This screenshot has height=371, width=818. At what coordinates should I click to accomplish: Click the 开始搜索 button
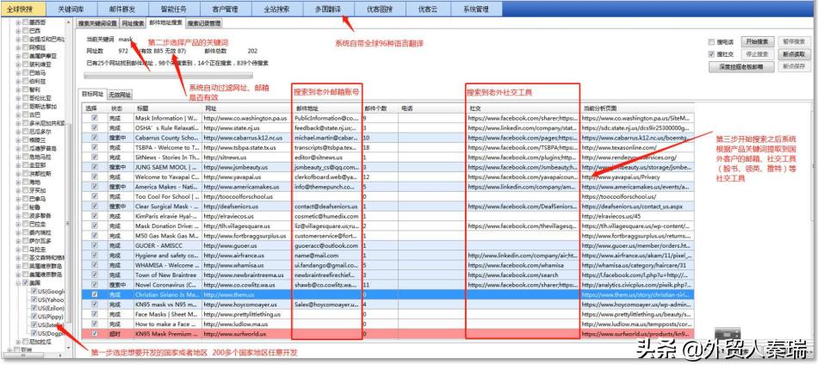point(757,41)
